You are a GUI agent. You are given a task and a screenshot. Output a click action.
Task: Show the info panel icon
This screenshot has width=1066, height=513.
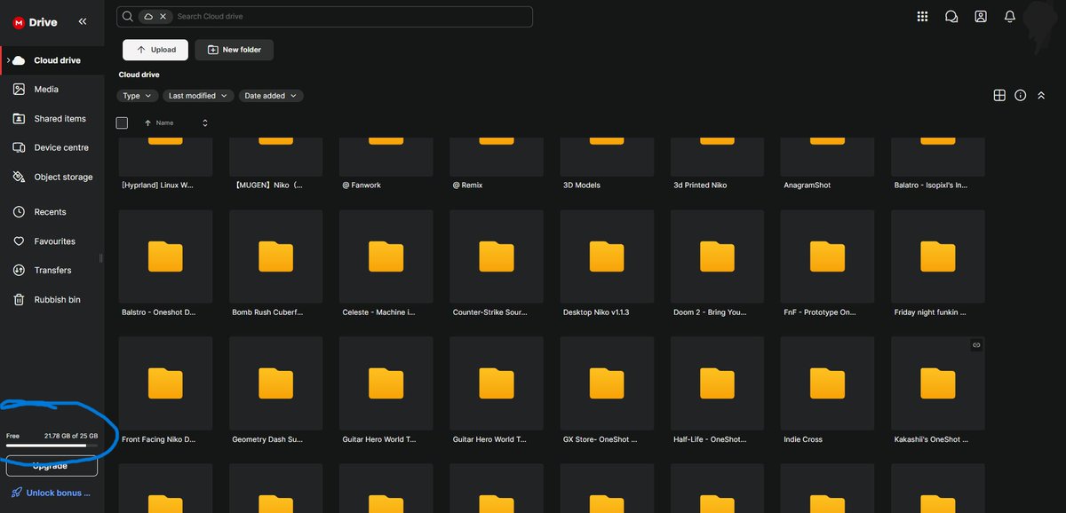[1021, 95]
